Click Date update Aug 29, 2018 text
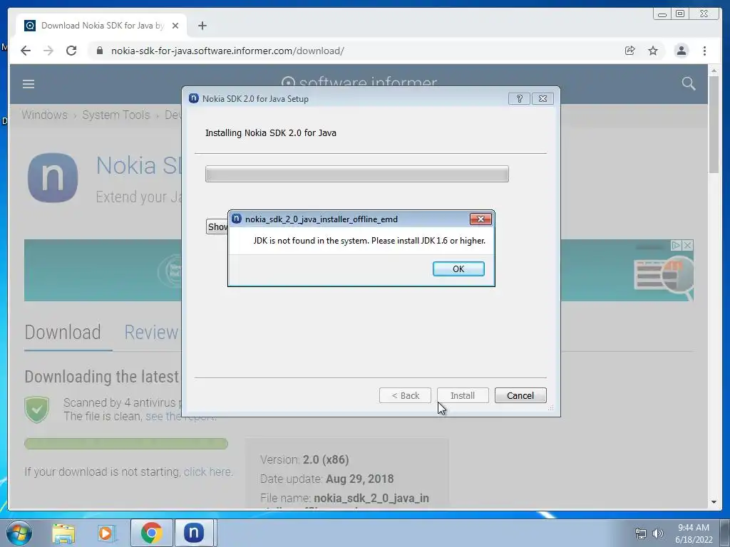 click(327, 479)
